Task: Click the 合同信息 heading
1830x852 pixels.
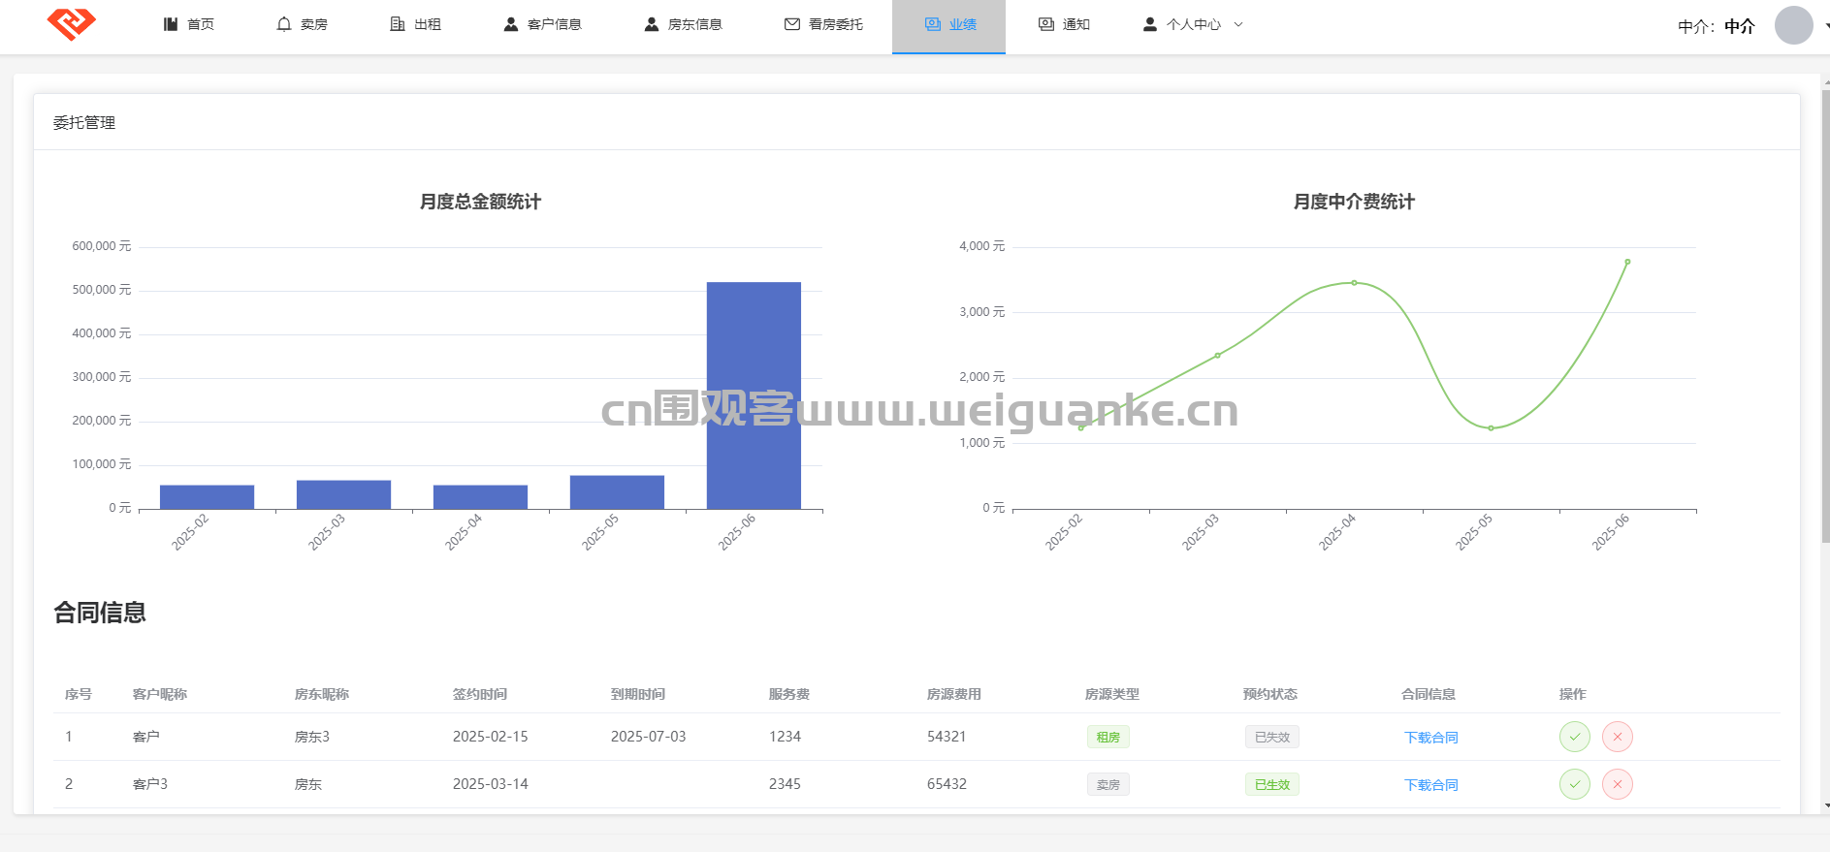Action: click(100, 613)
